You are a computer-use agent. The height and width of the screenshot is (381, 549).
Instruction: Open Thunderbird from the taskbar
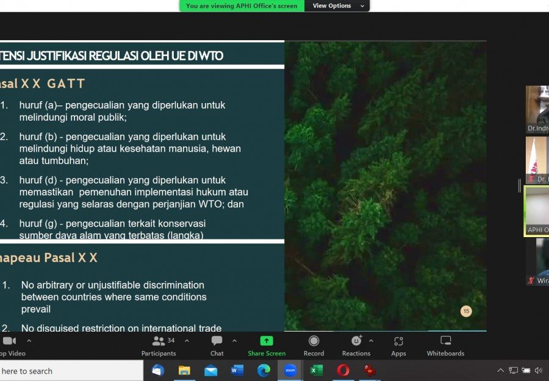(x=158, y=370)
